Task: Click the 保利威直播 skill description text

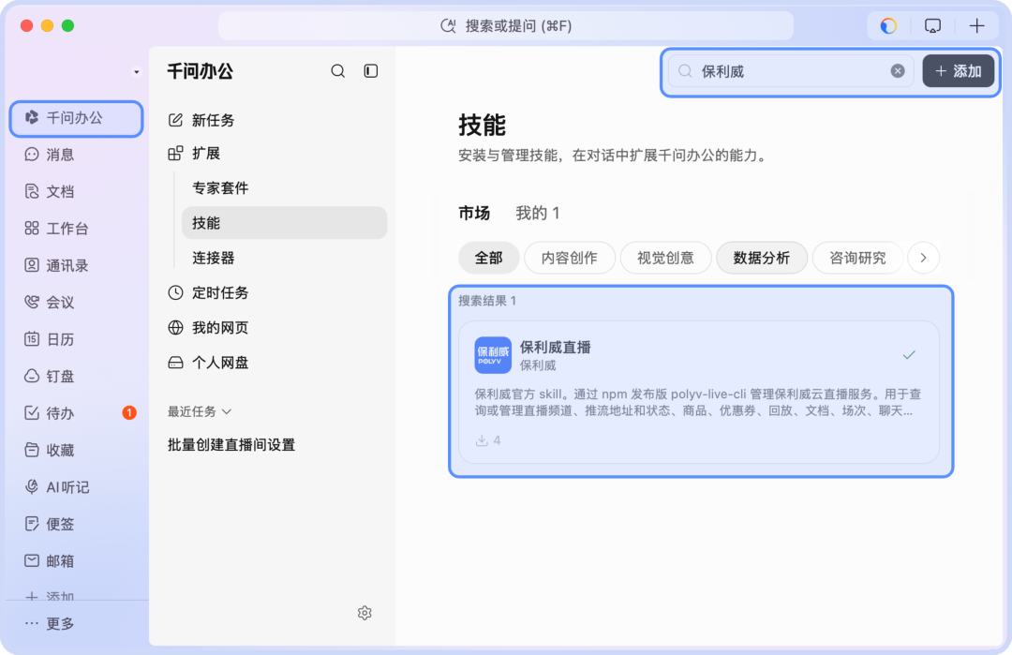Action: pyautogui.click(x=698, y=403)
